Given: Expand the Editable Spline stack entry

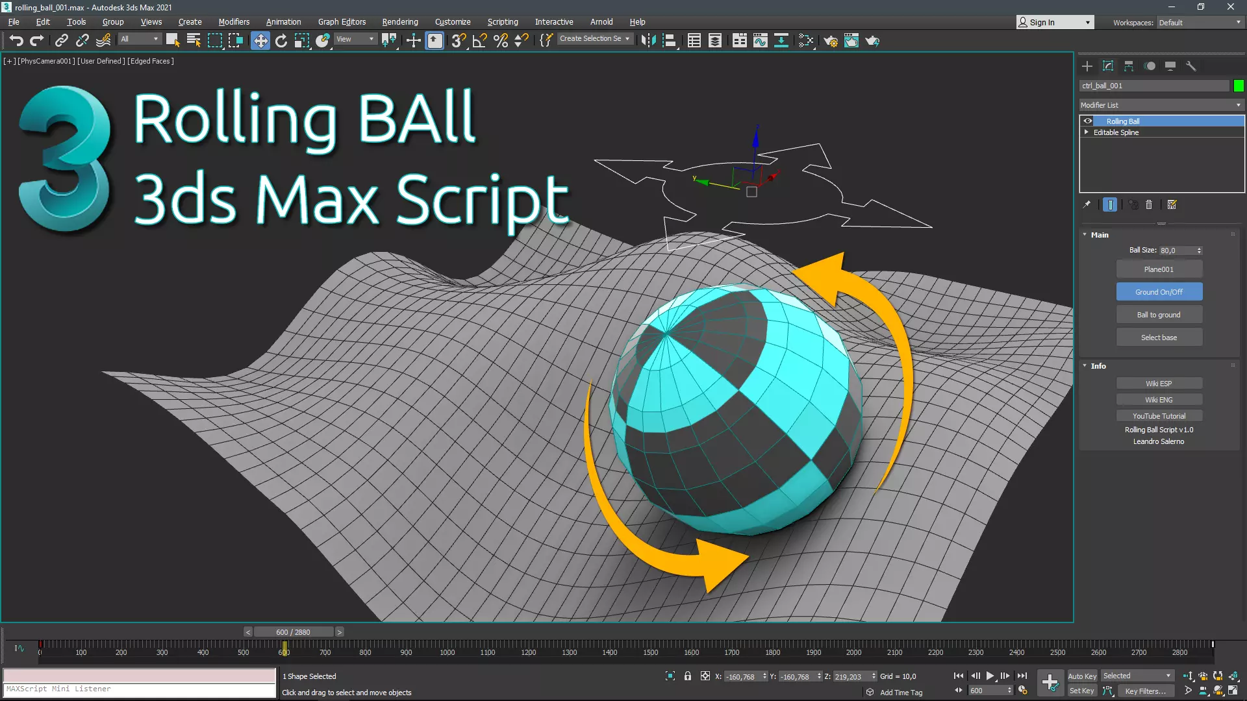Looking at the screenshot, I should [x=1086, y=132].
